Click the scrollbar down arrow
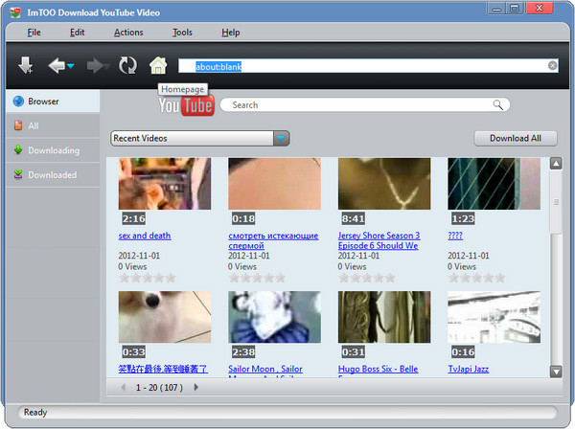 tap(556, 372)
